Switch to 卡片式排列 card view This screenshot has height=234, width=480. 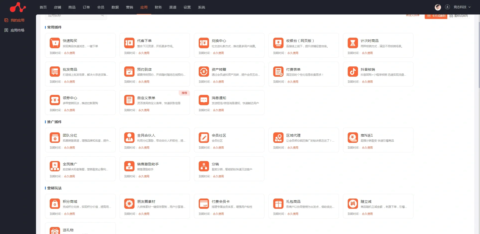(x=436, y=16)
